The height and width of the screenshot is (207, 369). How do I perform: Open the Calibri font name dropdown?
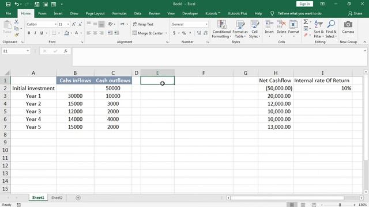[x=56, y=24]
